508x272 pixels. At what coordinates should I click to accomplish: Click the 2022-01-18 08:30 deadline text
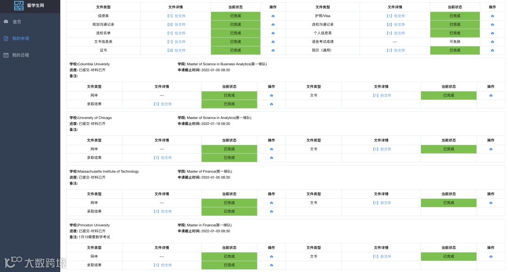[216, 124]
